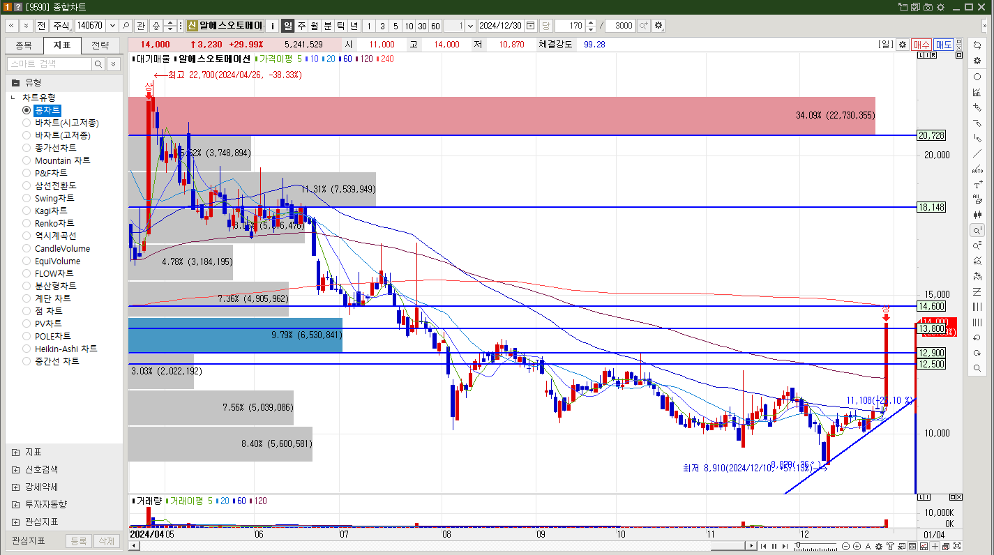Click the 삭제 button
This screenshot has width=994, height=555.
click(x=106, y=541)
